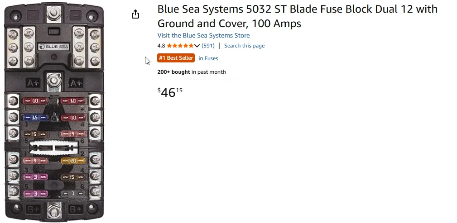Click the 4.8 rating number
Image resolution: width=457 pixels, height=223 pixels.
(161, 46)
